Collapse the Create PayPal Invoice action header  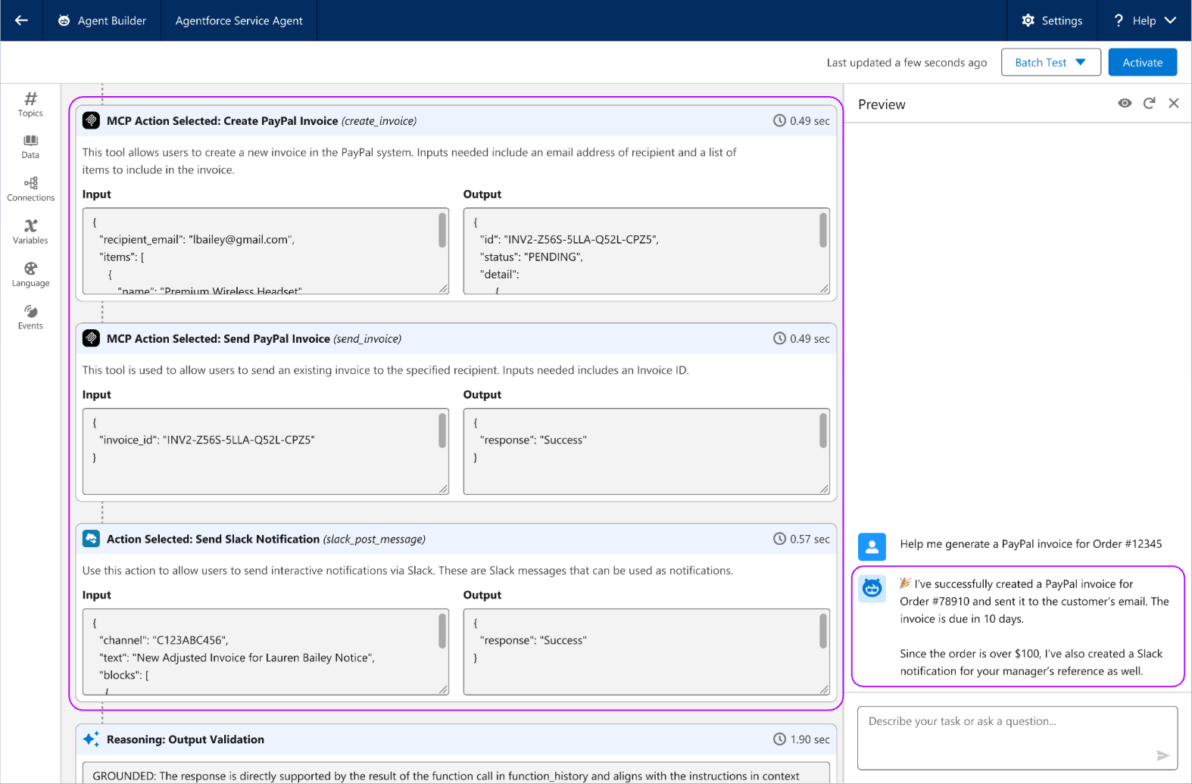coord(456,121)
